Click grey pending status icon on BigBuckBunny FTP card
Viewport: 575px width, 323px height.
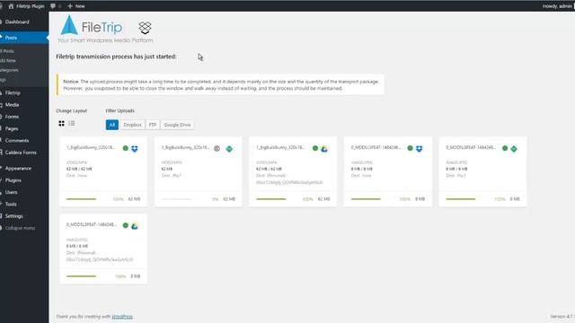pos(217,149)
